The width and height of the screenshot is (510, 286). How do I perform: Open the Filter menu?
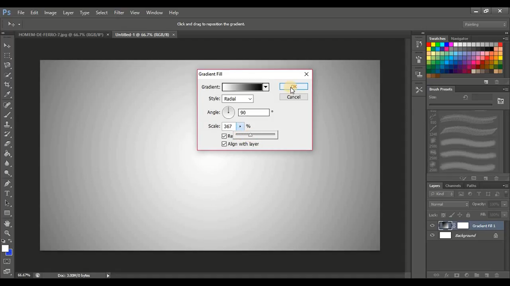point(119,12)
